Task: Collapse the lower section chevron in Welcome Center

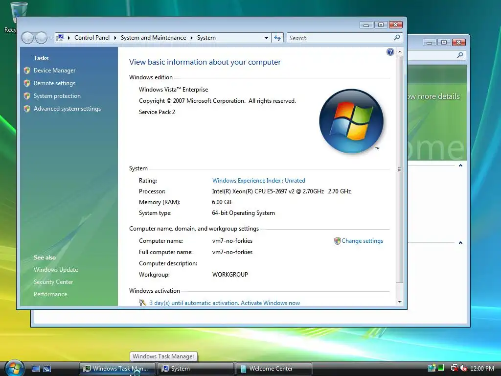Action: tap(460, 243)
